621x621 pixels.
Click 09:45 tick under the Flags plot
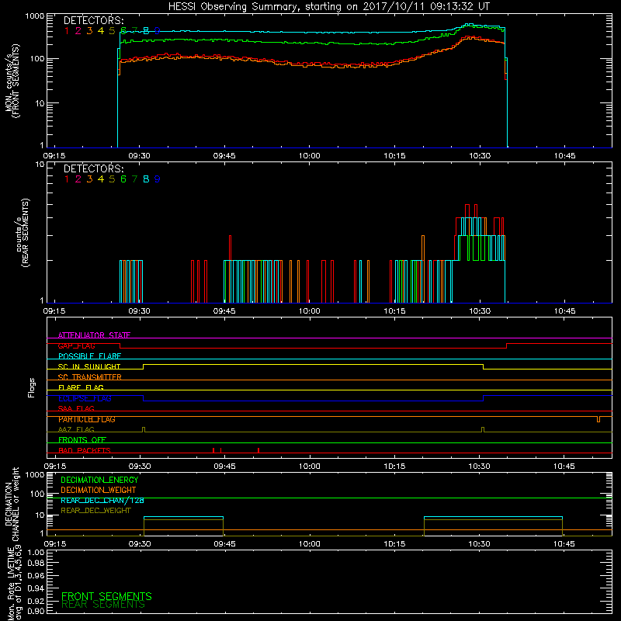[224, 467]
